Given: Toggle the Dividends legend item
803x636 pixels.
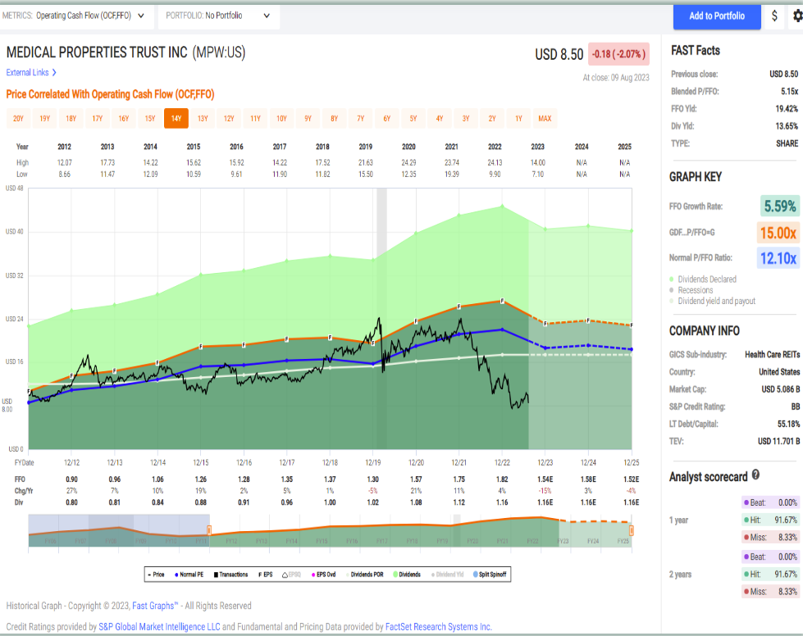Looking at the screenshot, I should click(407, 575).
